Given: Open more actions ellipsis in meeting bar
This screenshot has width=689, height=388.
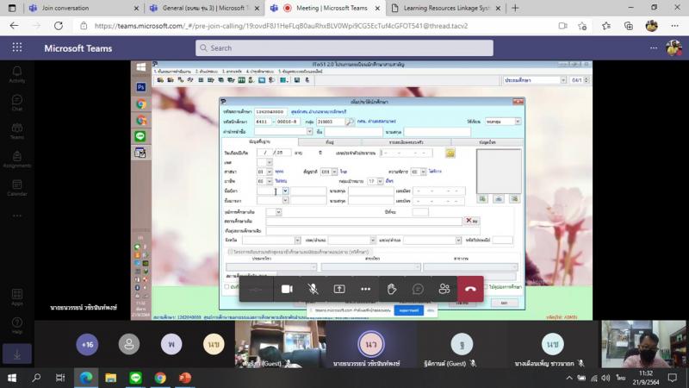Looking at the screenshot, I should pos(365,289).
